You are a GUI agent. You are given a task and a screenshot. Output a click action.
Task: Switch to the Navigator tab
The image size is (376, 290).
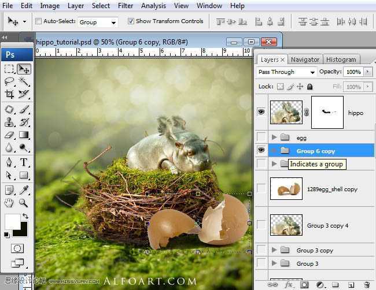tap(305, 60)
